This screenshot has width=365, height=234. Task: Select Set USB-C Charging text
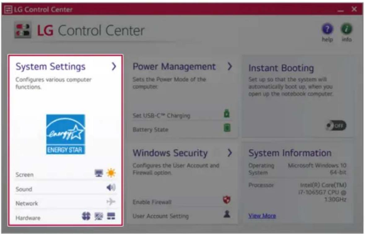[161, 115]
